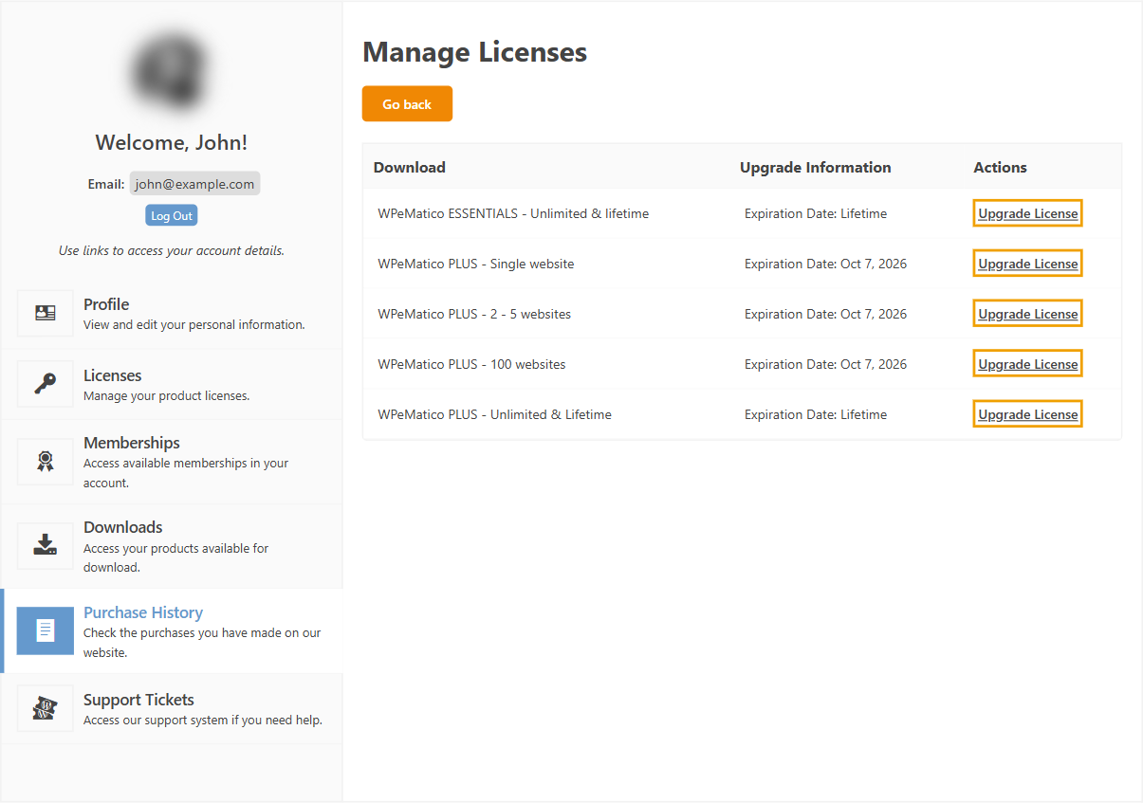
Task: Open Support Tickets section
Action: click(172, 708)
